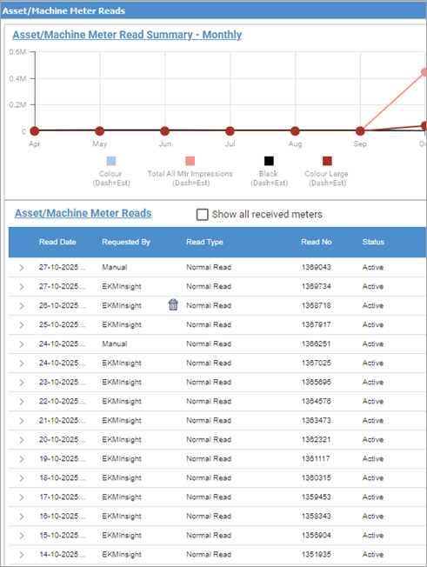Click the "Normal Read" cell in the 15-10-2025 row
This screenshot has height=567, width=427.
209,536
